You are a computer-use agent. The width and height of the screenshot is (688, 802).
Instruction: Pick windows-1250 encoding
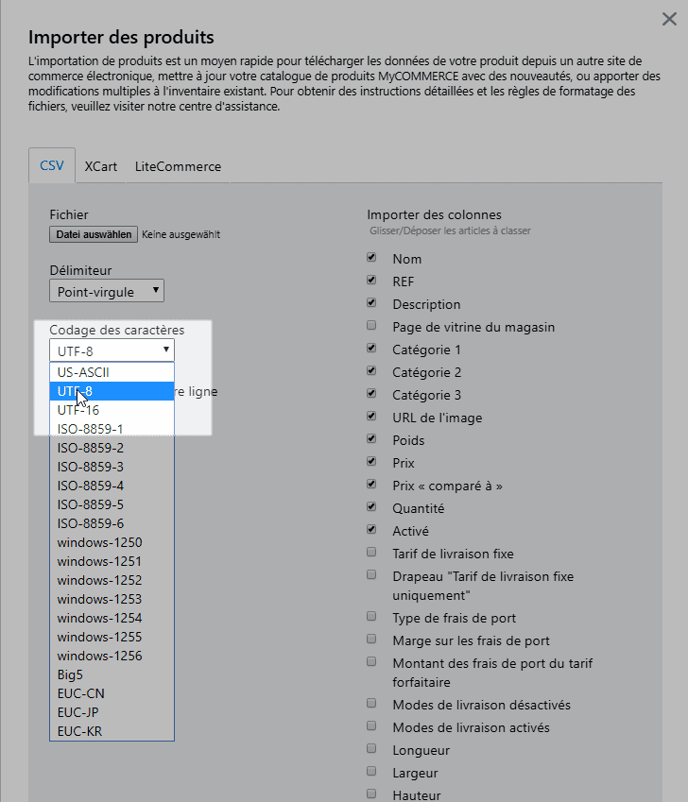pos(112,542)
